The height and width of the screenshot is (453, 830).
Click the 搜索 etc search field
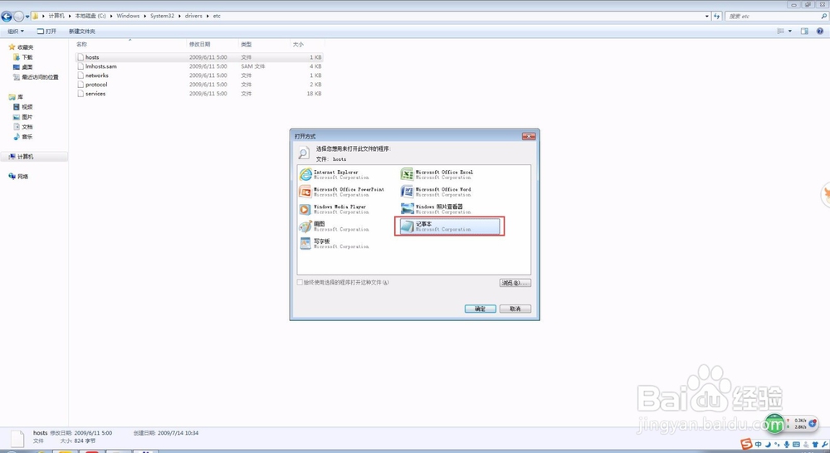click(x=776, y=17)
